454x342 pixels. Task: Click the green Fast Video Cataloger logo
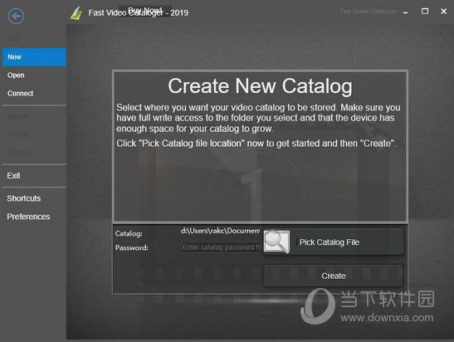[76, 13]
